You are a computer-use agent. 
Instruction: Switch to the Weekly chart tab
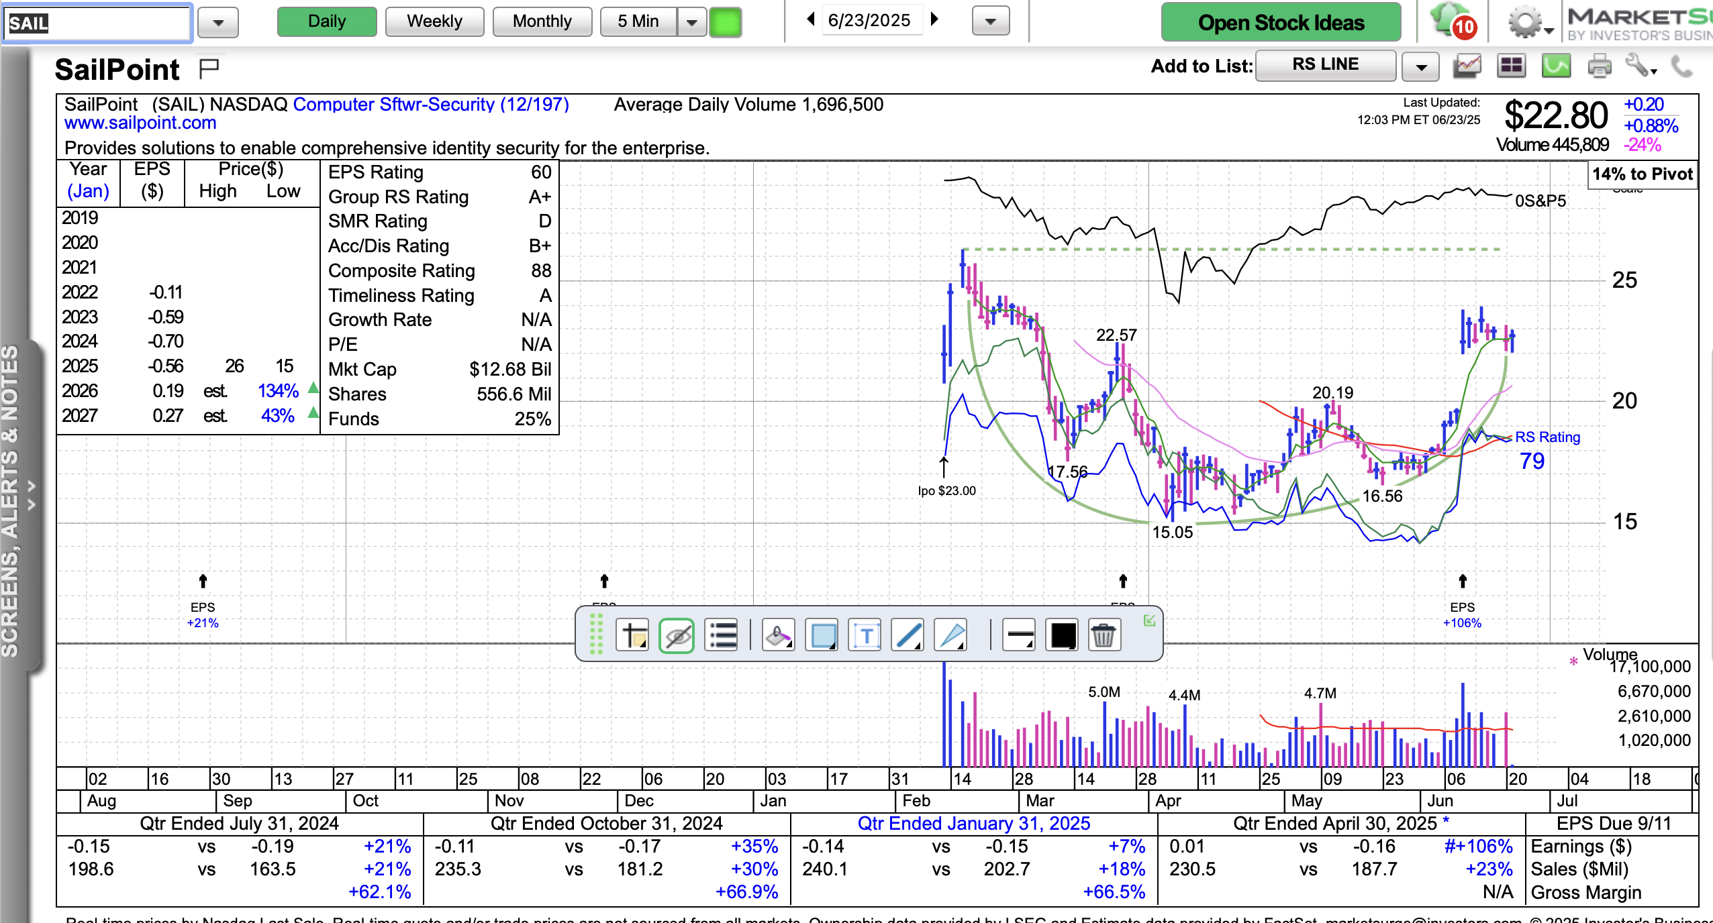(x=434, y=21)
